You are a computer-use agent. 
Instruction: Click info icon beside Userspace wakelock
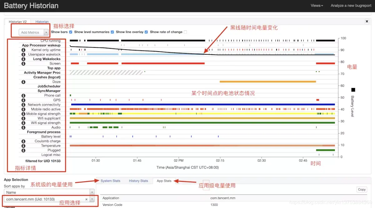click(x=23, y=54)
